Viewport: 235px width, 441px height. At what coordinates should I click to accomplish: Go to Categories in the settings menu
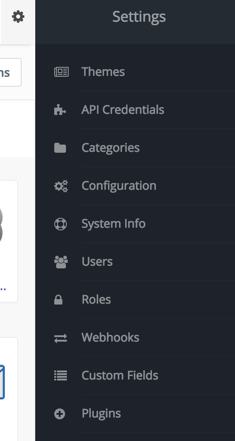(135, 148)
